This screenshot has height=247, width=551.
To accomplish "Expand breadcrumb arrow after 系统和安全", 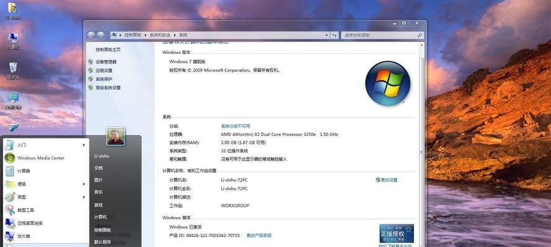I will pyautogui.click(x=175, y=35).
